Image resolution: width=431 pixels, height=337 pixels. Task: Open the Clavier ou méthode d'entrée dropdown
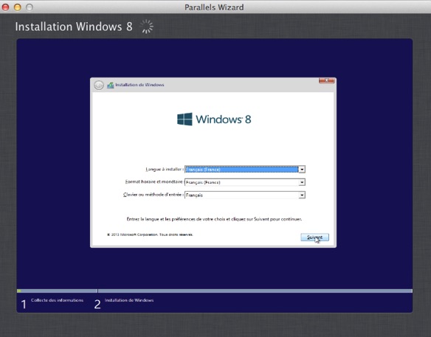(x=245, y=195)
